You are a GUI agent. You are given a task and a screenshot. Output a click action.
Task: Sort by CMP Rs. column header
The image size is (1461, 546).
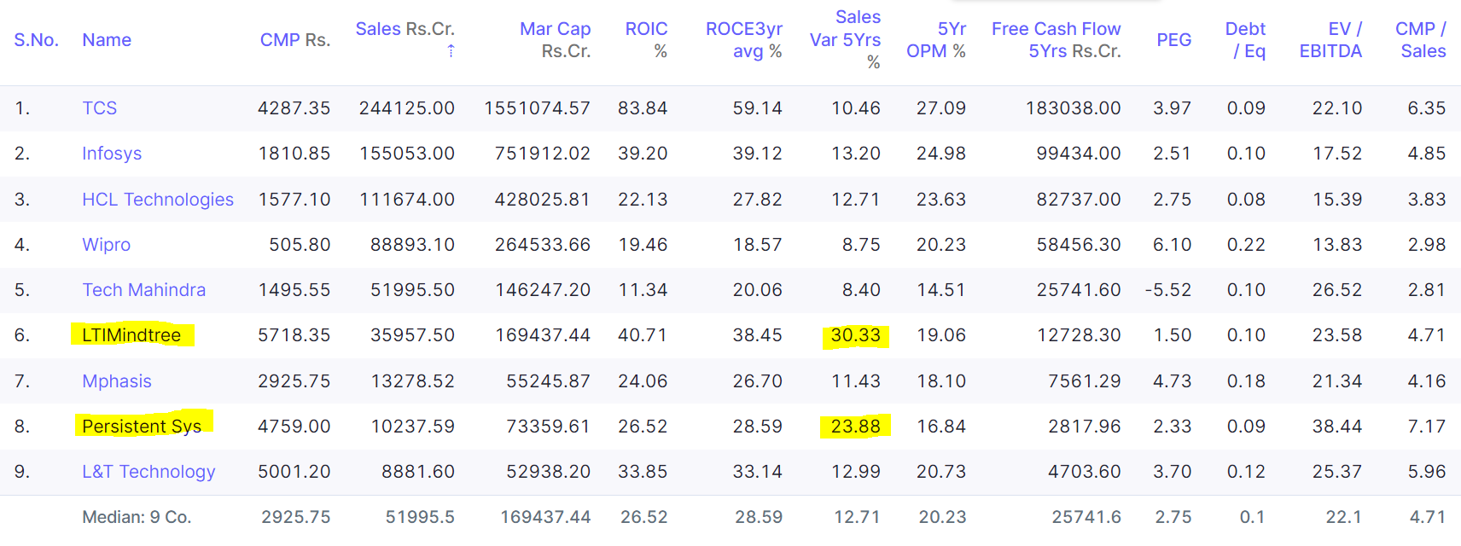coord(295,40)
